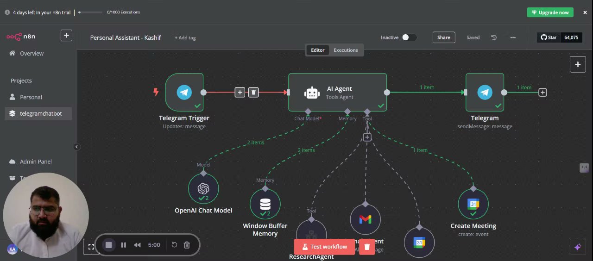593x261 pixels.
Task: Click the workflow name Personal Assistant - Kashif
Action: (126, 37)
